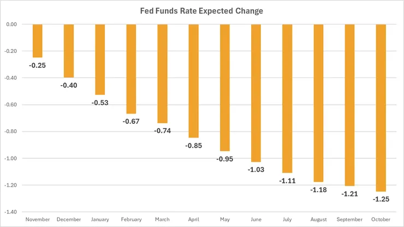404x227 pixels.
Task: Click the chart title 'Fed Funds Rate Expected Change'
Action: click(201, 11)
